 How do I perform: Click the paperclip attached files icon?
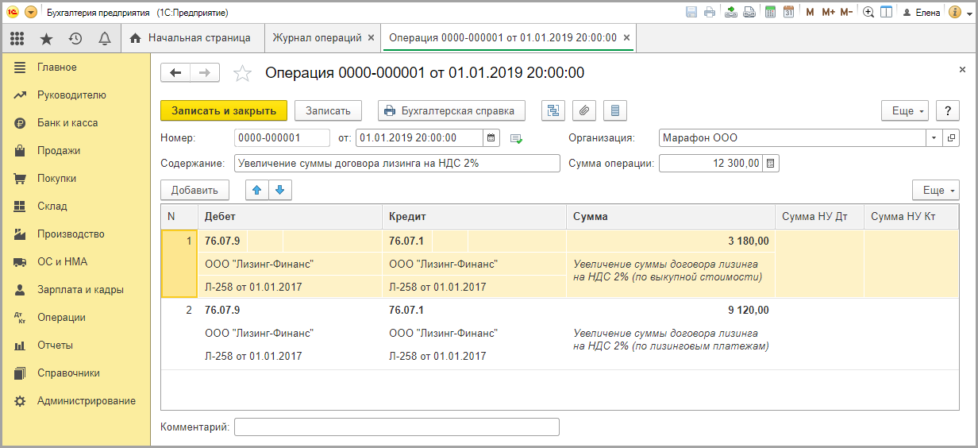pos(584,110)
